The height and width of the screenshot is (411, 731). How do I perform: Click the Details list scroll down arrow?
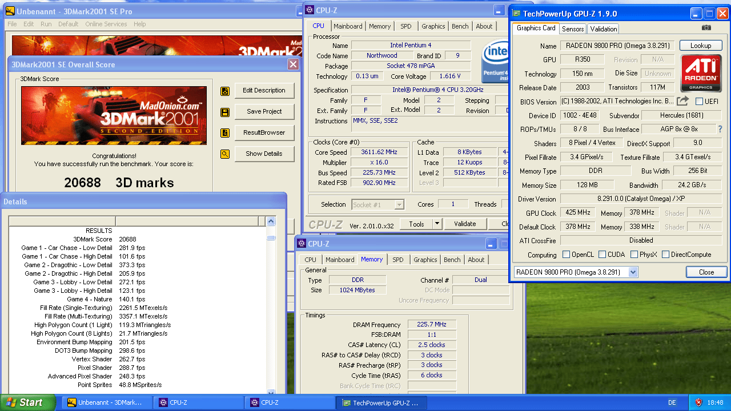271,392
